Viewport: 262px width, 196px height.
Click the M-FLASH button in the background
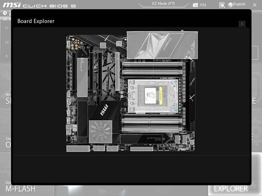click(20, 189)
